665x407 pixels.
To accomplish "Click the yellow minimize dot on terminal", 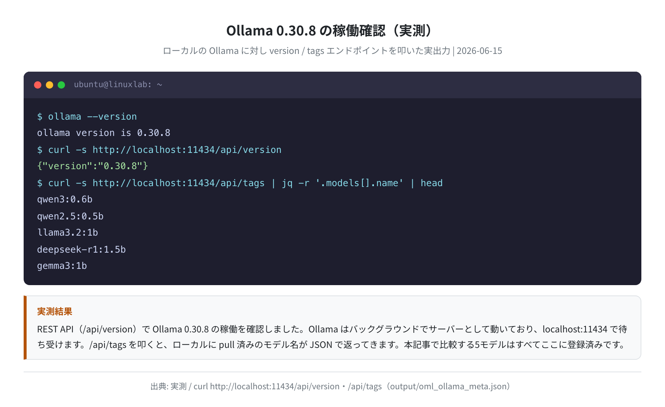I will [50, 85].
